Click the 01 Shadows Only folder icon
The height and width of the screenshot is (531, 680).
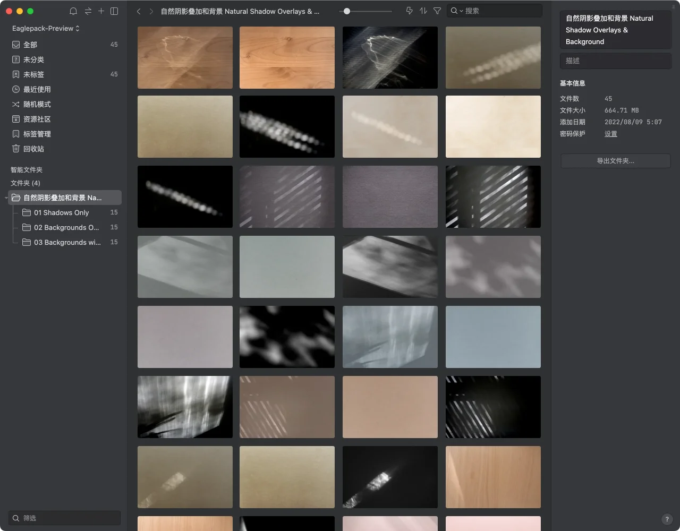pos(27,212)
